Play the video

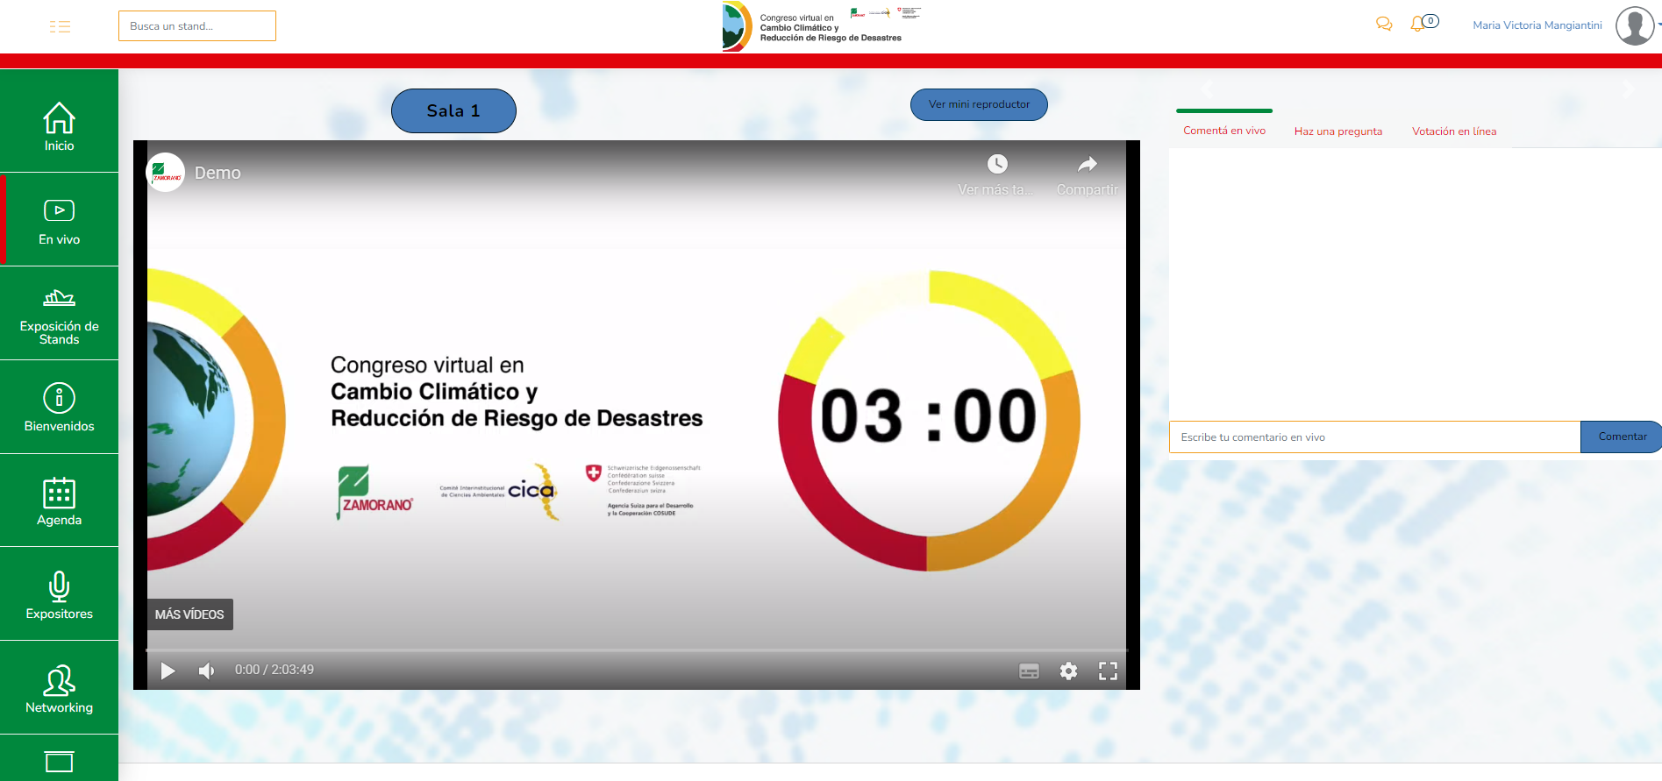(168, 671)
